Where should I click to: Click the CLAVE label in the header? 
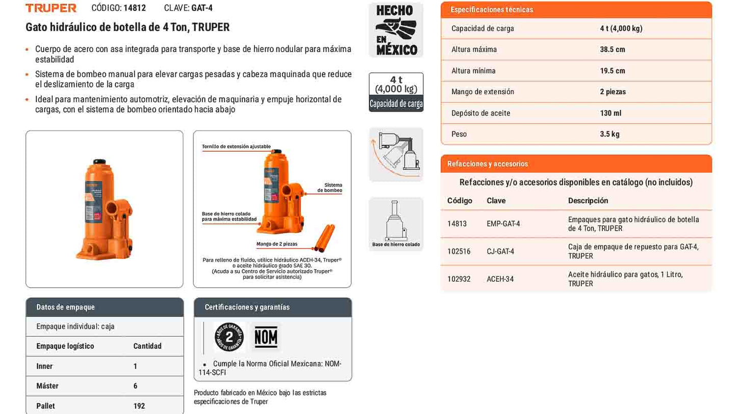point(176,8)
